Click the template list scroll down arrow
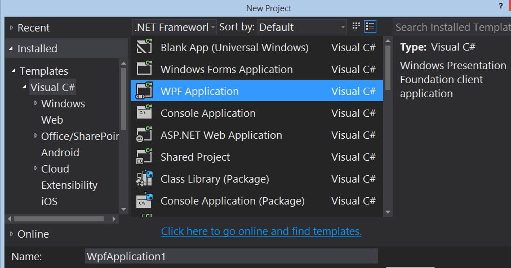This screenshot has height=268, width=511. pos(388,212)
